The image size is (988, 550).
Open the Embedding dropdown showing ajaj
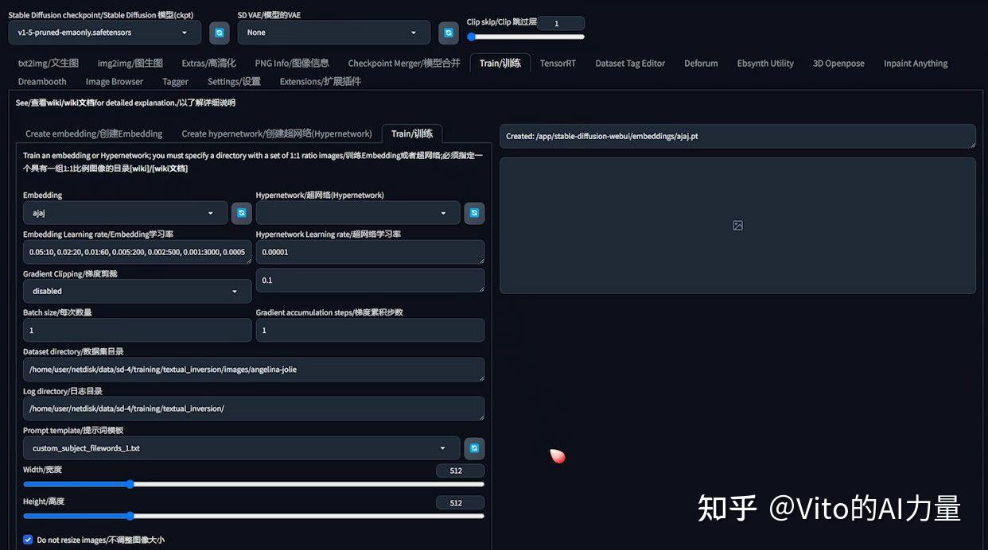point(125,213)
